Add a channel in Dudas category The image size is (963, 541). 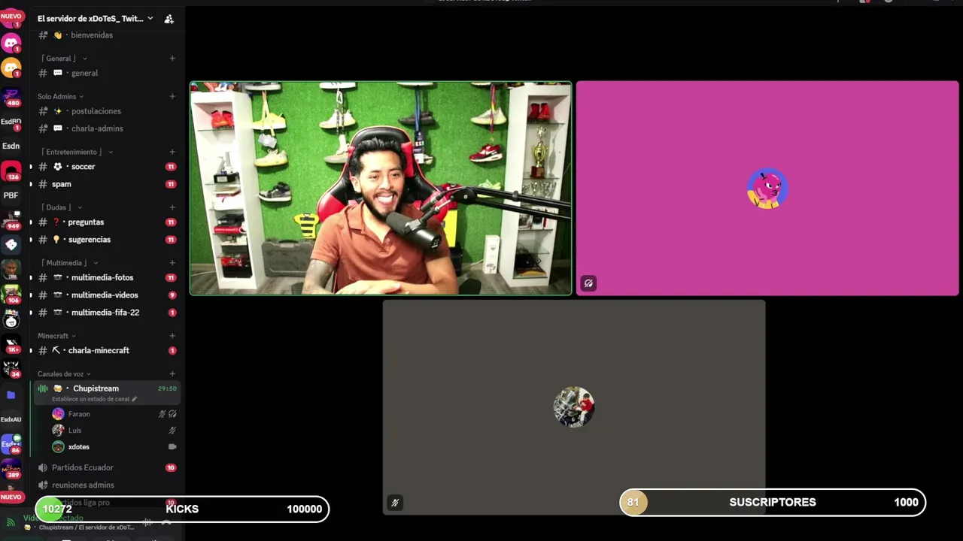(x=172, y=207)
